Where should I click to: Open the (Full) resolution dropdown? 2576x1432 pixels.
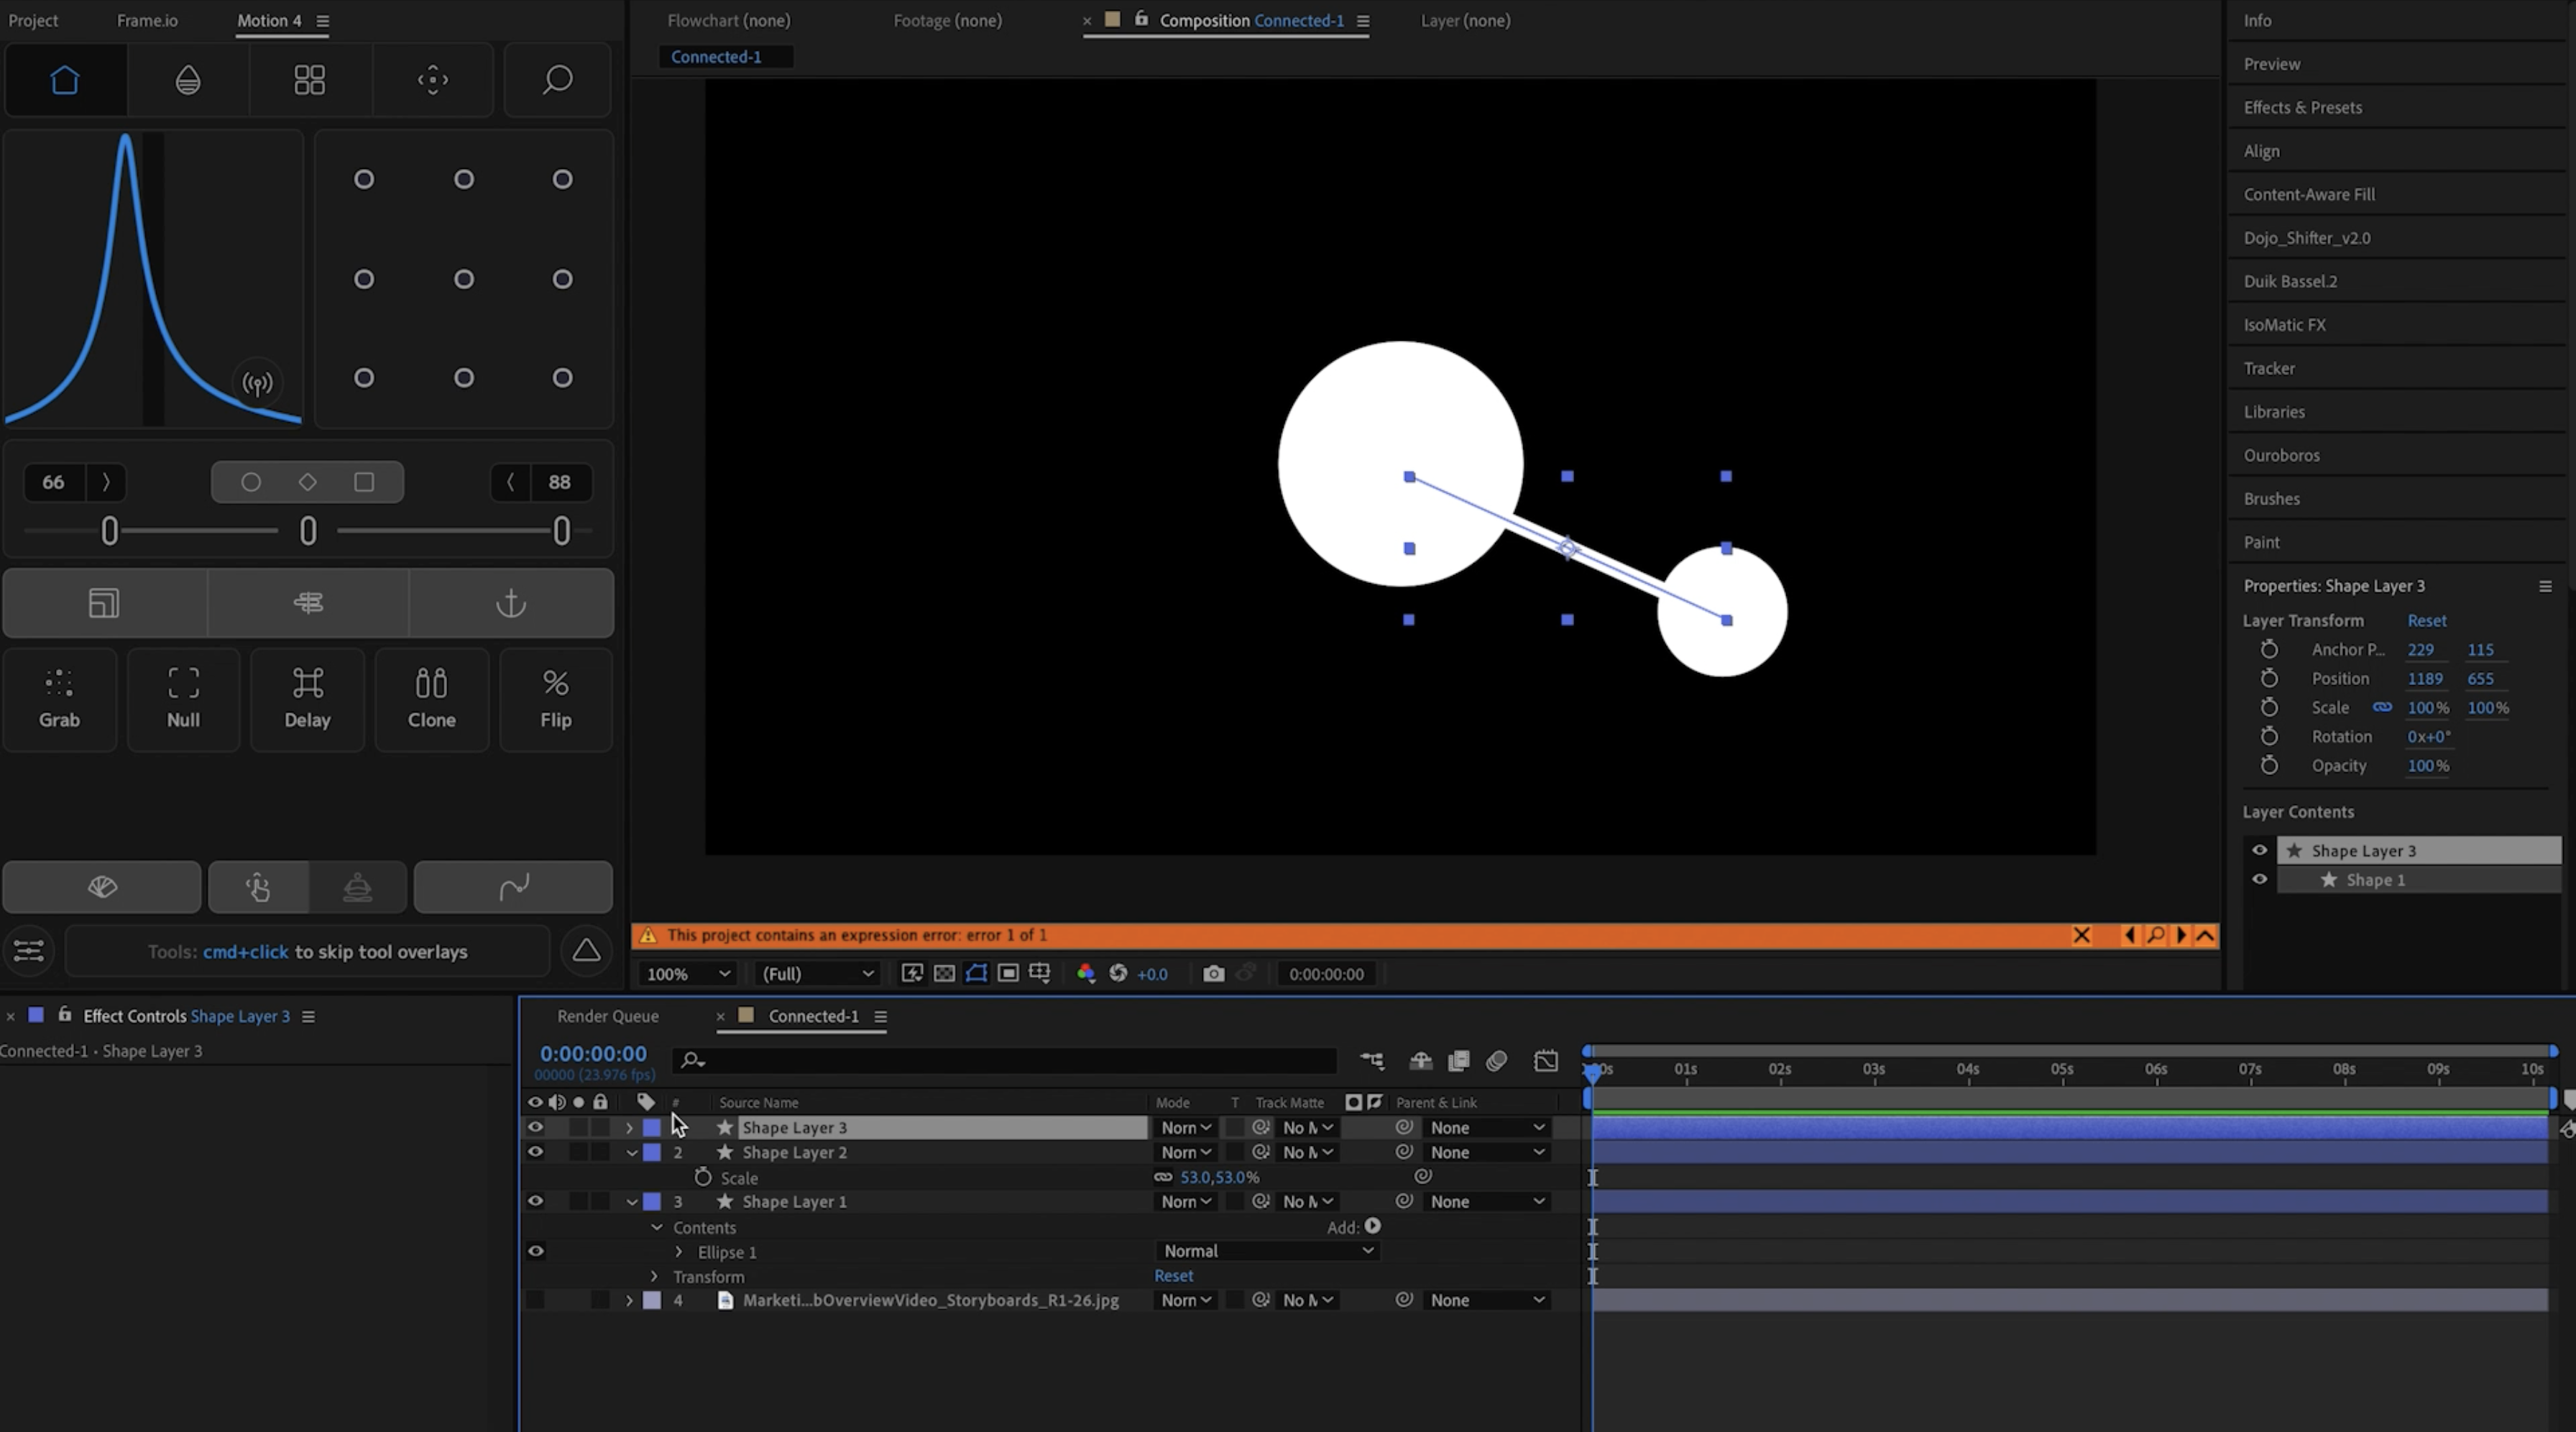pyautogui.click(x=818, y=974)
